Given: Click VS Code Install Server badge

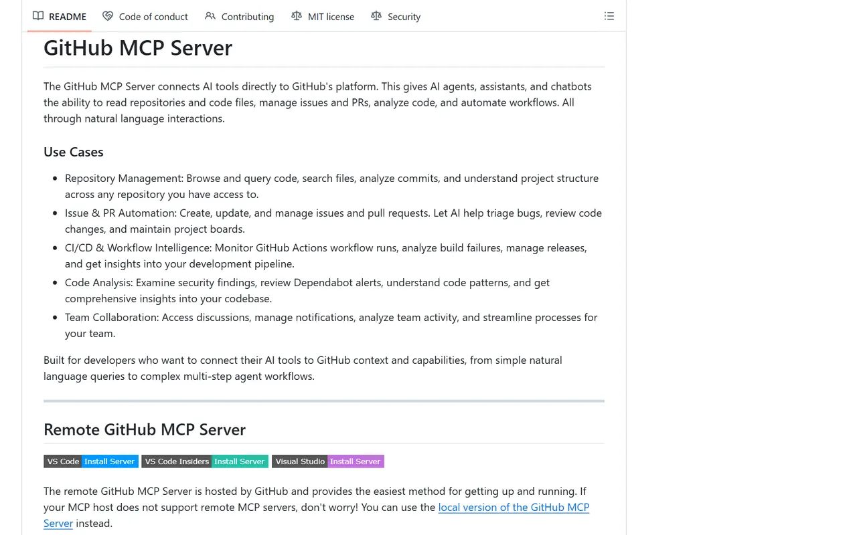Looking at the screenshot, I should coord(91,461).
